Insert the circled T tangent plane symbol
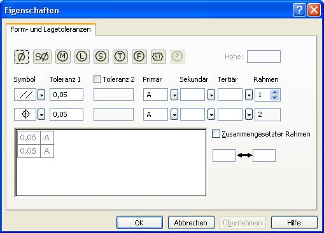This screenshot has width=324, height=233. [120, 57]
